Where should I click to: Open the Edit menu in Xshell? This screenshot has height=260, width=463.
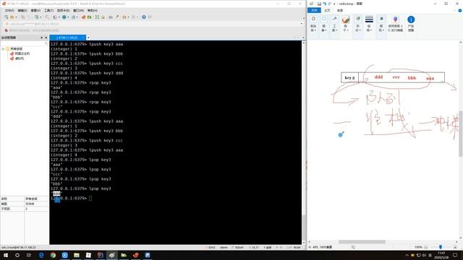coord(22,10)
